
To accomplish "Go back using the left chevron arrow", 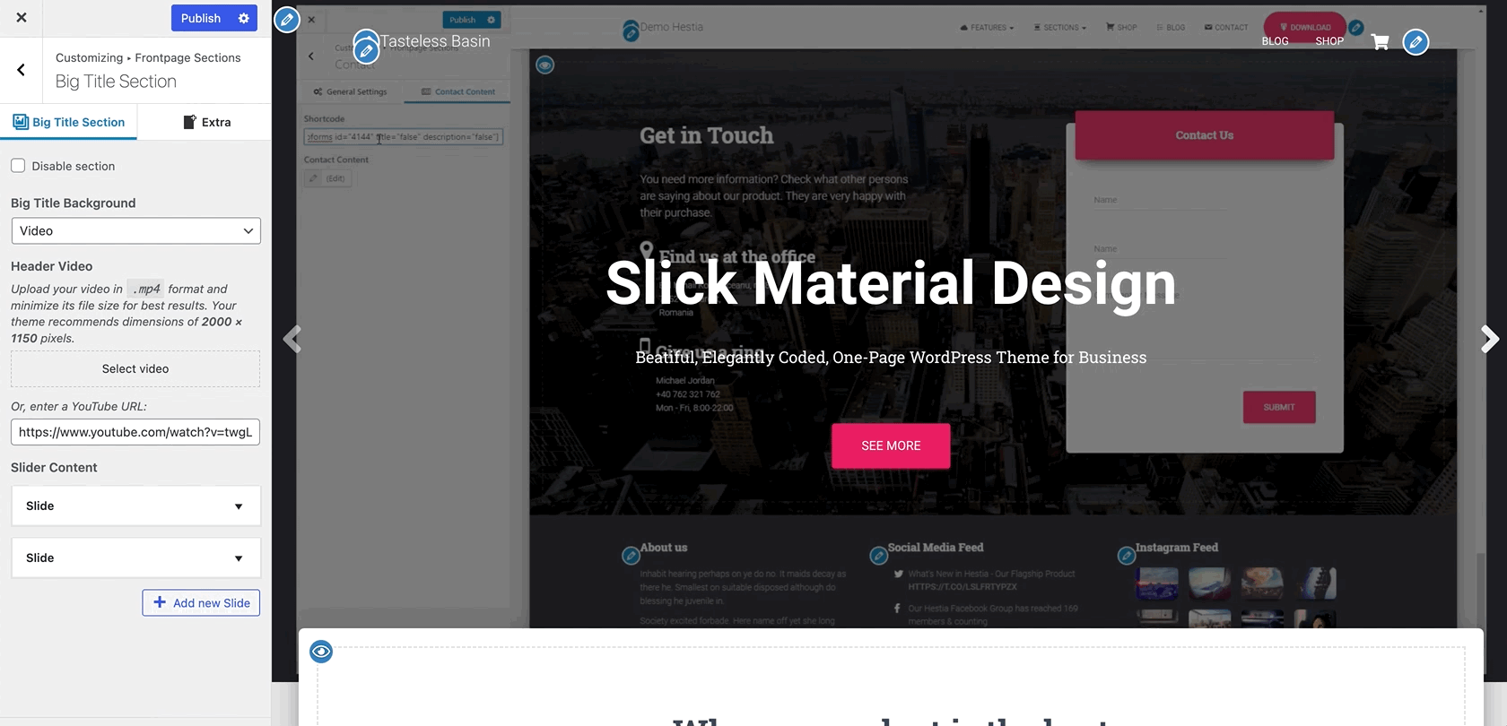I will (21, 70).
